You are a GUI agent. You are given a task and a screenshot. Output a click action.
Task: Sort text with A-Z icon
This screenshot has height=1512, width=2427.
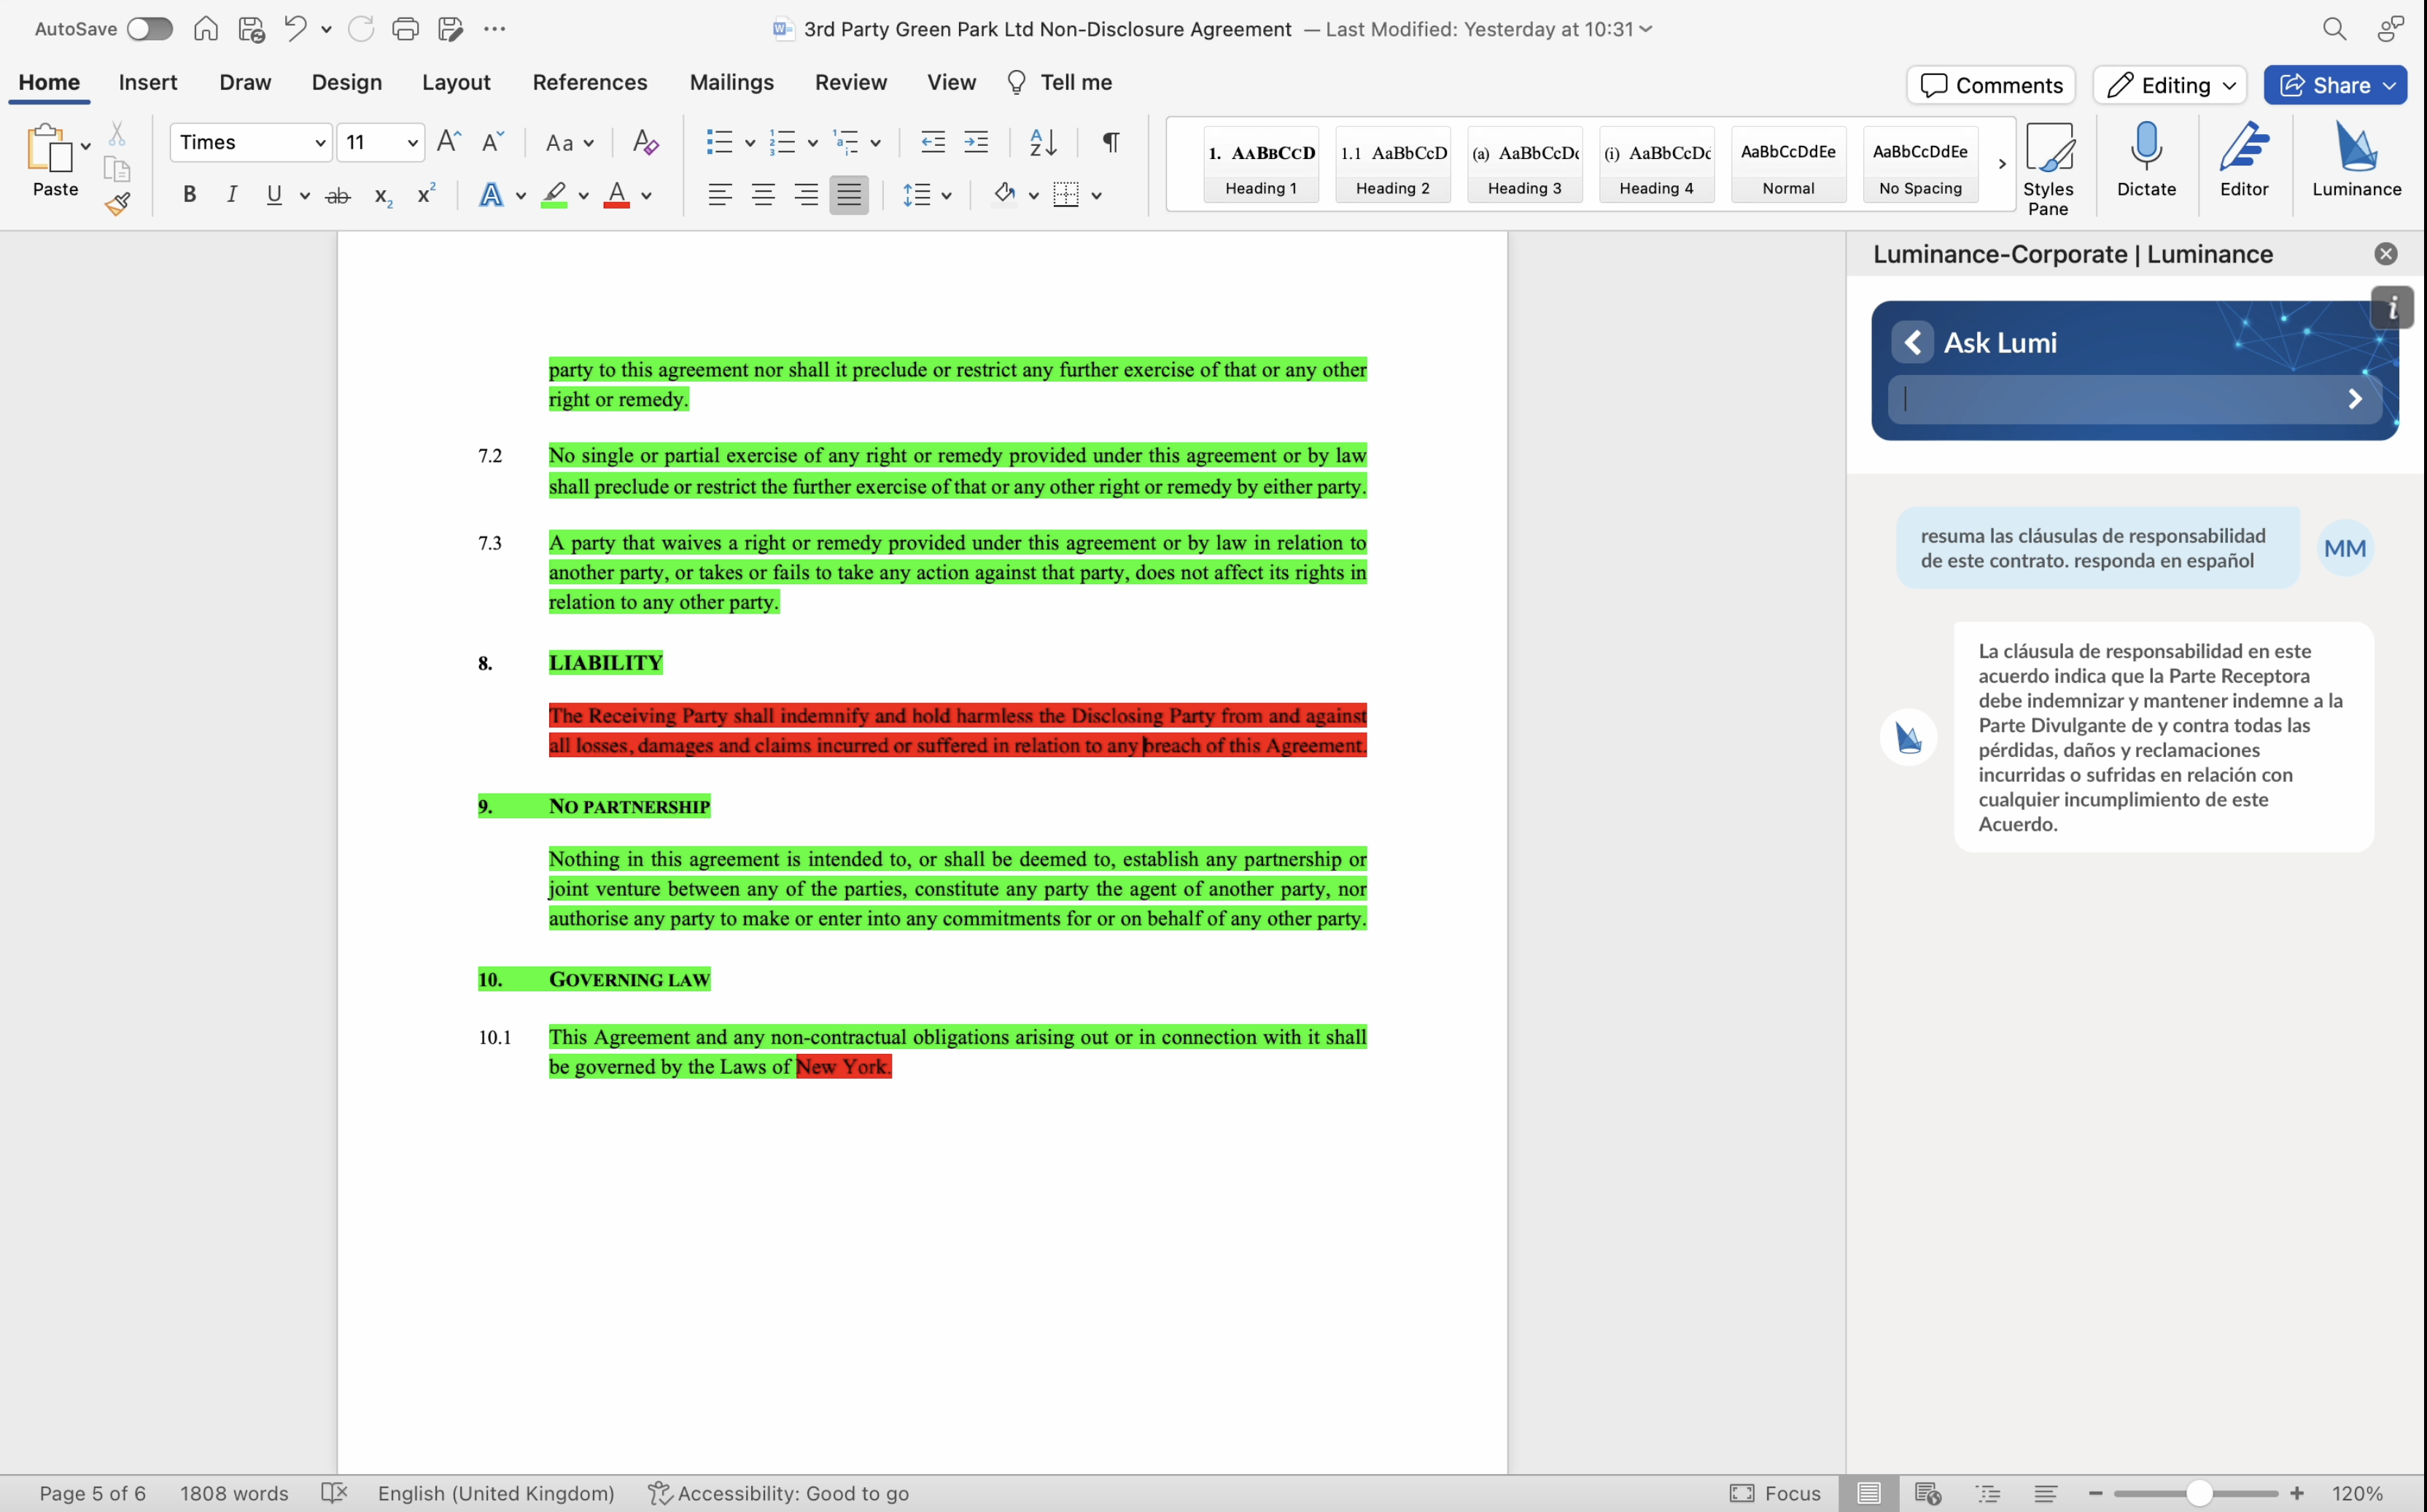tap(1043, 142)
